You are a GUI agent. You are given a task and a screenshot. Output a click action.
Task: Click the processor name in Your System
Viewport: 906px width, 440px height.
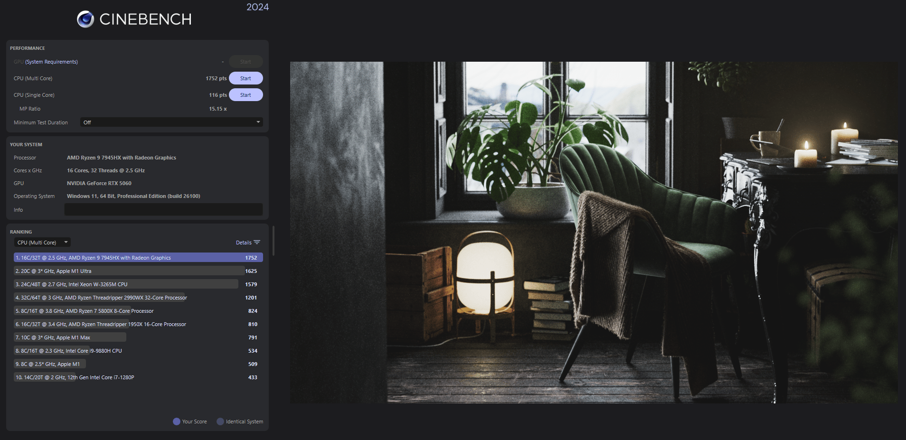tap(122, 158)
